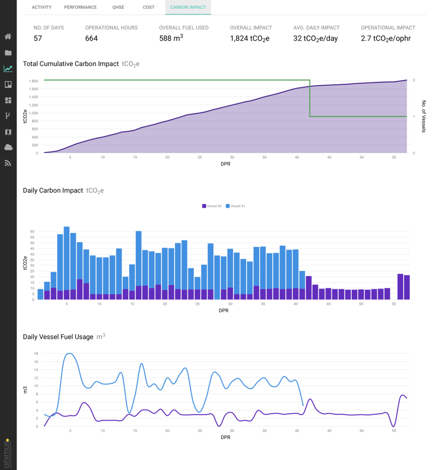This screenshot has height=470, width=432.
Task: Switch to the Activity tab
Action: [x=41, y=8]
